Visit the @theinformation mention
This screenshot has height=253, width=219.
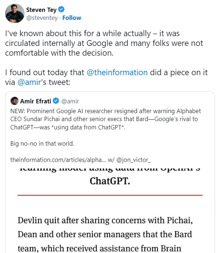pos(117,72)
